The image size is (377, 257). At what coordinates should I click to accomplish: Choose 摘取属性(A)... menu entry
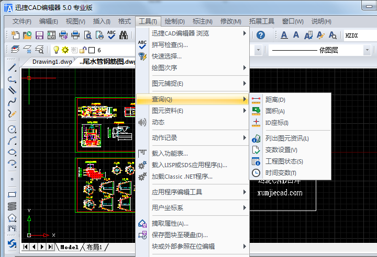click(192, 224)
